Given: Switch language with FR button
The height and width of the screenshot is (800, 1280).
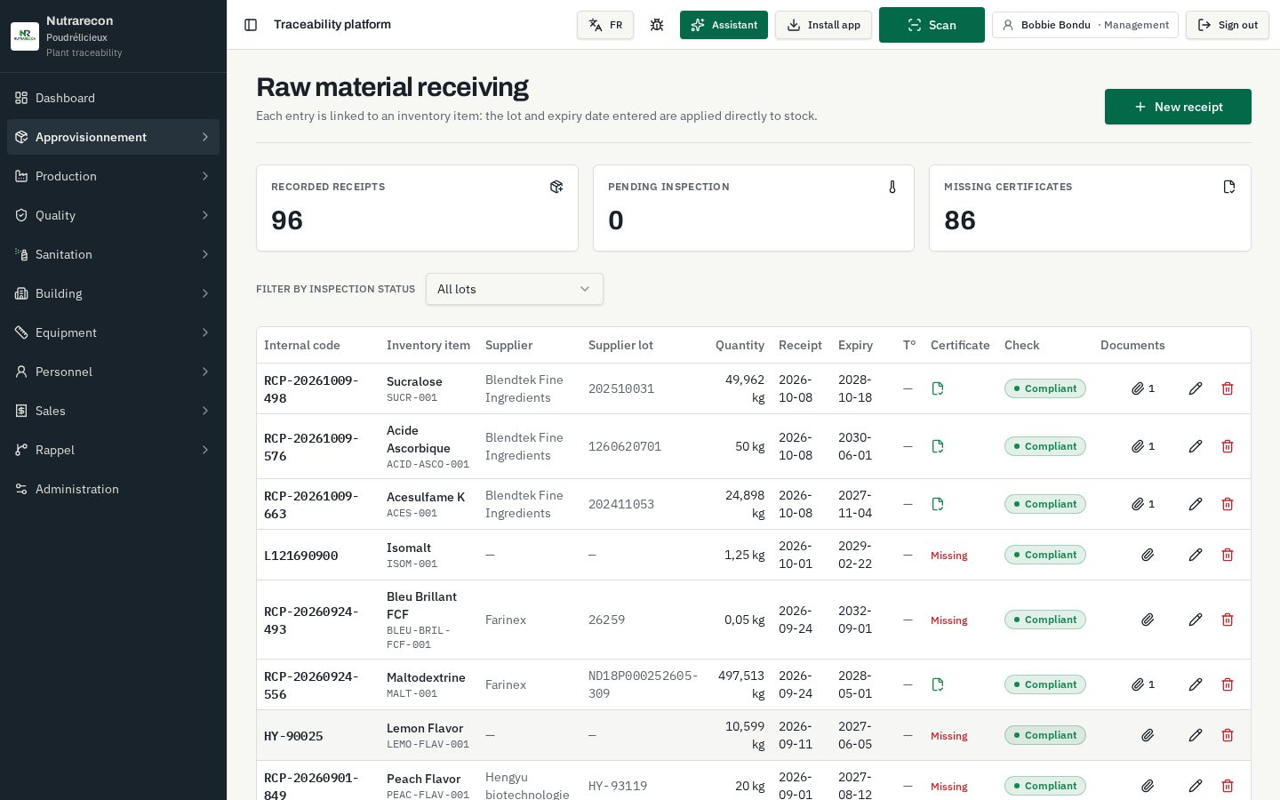Looking at the screenshot, I should pos(605,25).
